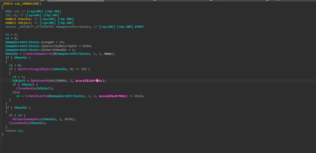The width and height of the screenshot is (316, 153).
Task: Click the CreateEventA function call
Action: (36, 96)
